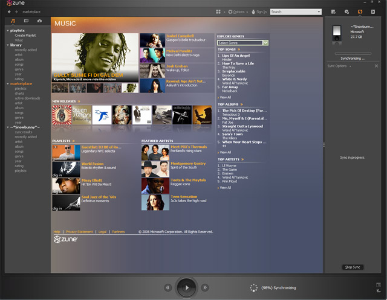The image size is (387, 300).
Task: Switch to the video filmstrip tab icon
Action: pyautogui.click(x=26, y=21)
